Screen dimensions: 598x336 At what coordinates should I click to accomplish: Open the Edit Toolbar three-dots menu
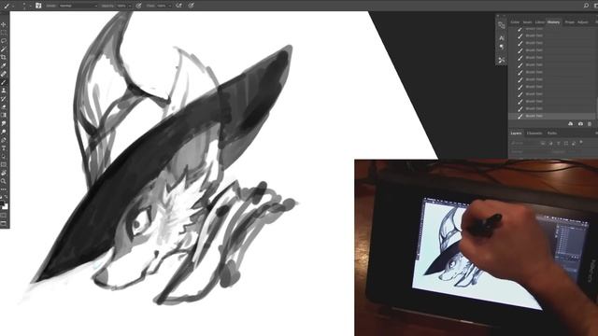click(4, 189)
